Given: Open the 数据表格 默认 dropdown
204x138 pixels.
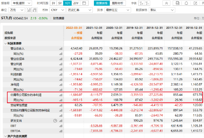Looking at the screenshot, I should click(162, 10).
